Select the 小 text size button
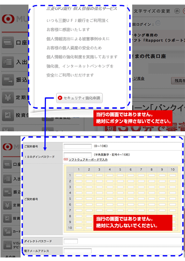The width and height of the screenshot is (185, 261). [177, 11]
